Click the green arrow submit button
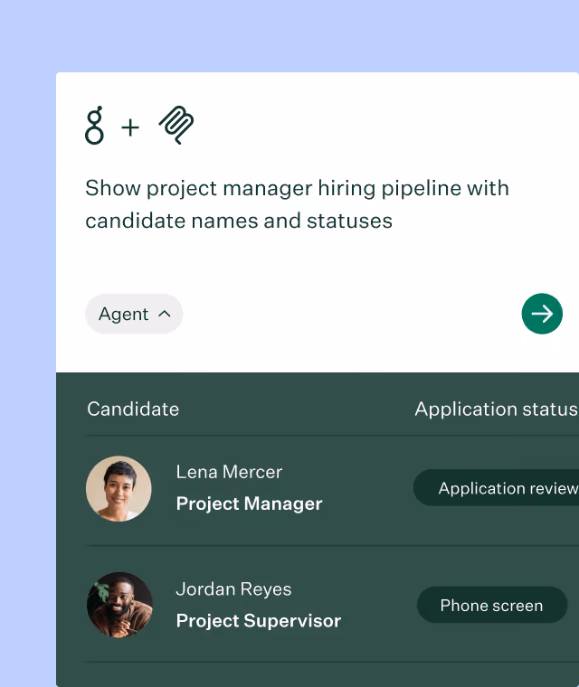The width and height of the screenshot is (579, 687). coord(542,314)
